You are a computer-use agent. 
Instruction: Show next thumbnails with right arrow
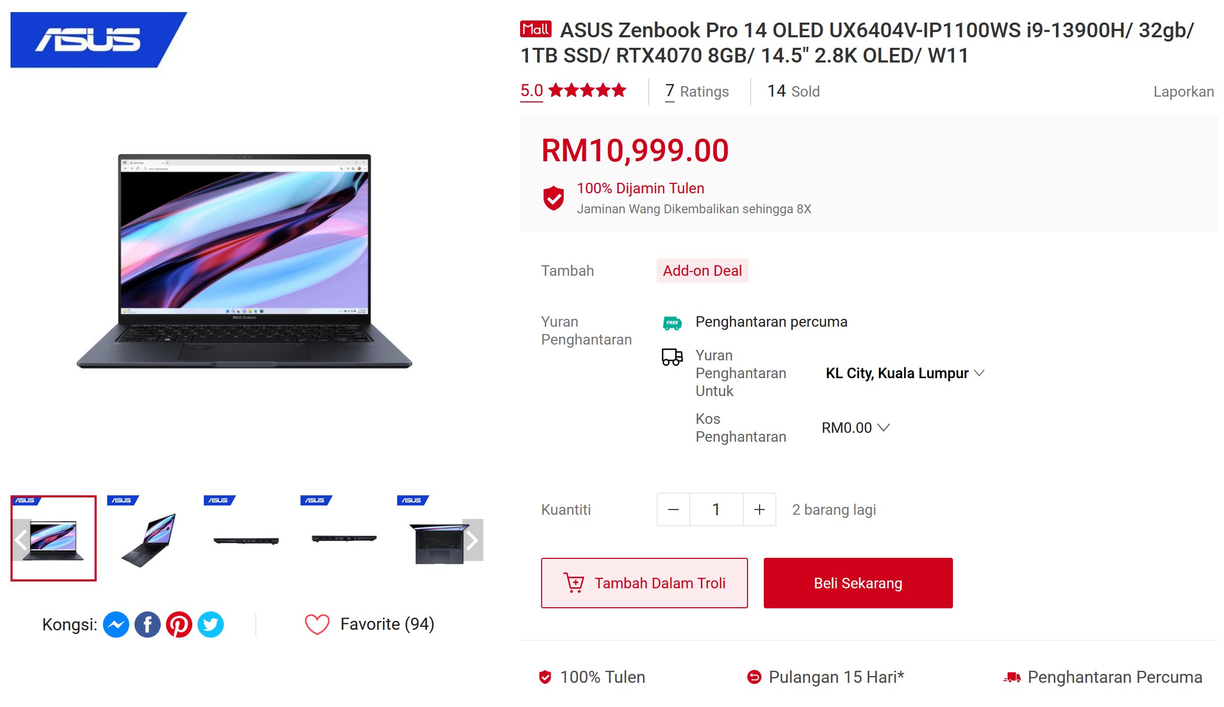pyautogui.click(x=472, y=539)
